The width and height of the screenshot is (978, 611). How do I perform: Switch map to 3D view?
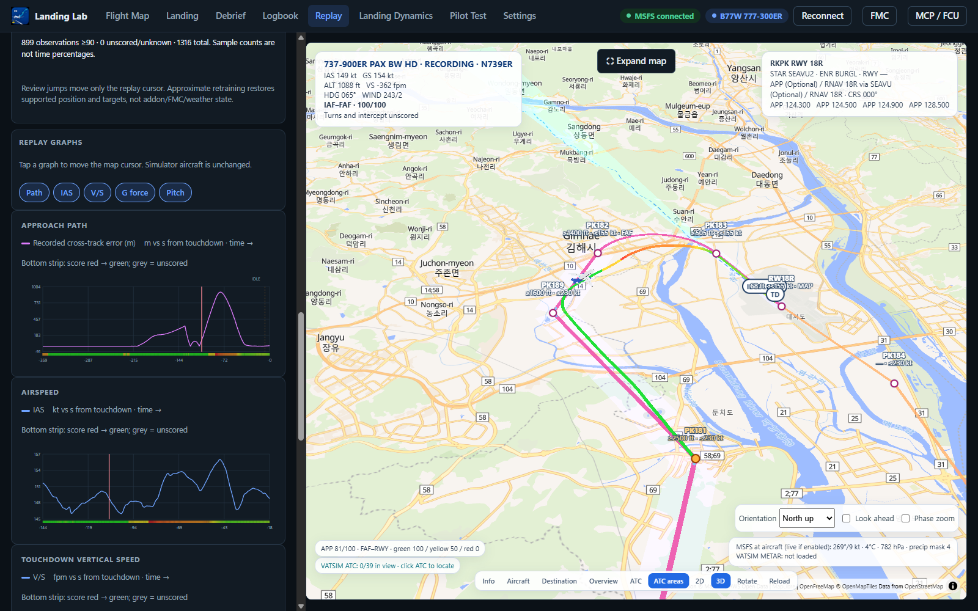721,581
